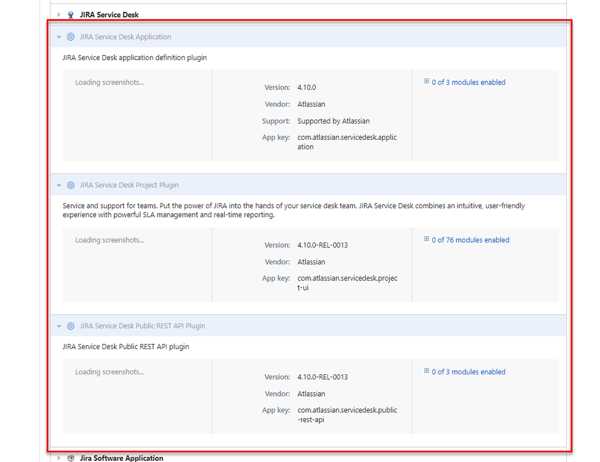
Task: Click 'Loading screenshots...' in the Project Plugin panel
Action: (x=109, y=241)
